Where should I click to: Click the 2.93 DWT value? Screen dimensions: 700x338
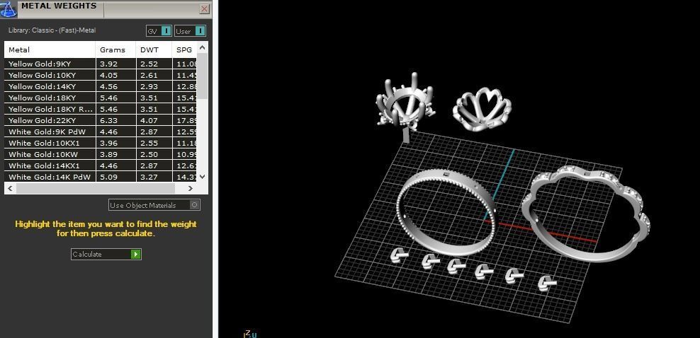pyautogui.click(x=149, y=87)
